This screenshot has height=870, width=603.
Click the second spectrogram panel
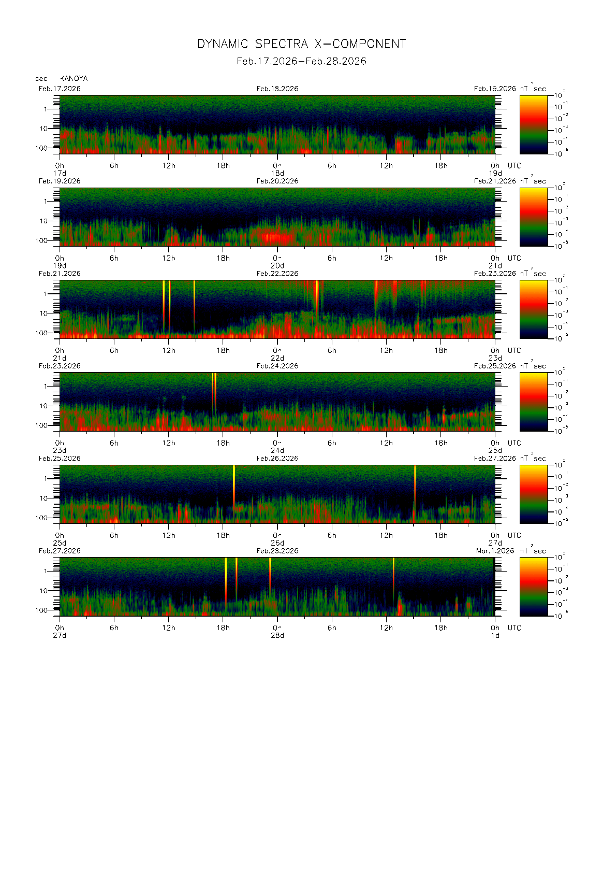(277, 217)
